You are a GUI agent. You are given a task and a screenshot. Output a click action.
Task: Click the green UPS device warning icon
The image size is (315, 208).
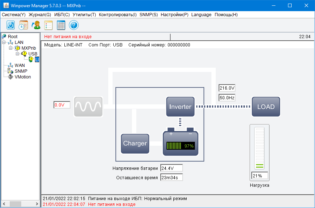click(31, 59)
